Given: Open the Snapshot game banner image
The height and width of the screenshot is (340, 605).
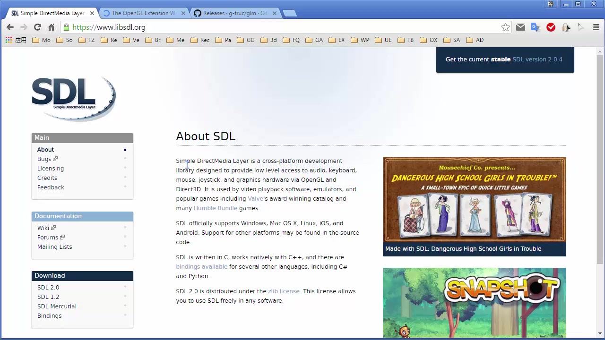Looking at the screenshot, I should click(x=475, y=303).
